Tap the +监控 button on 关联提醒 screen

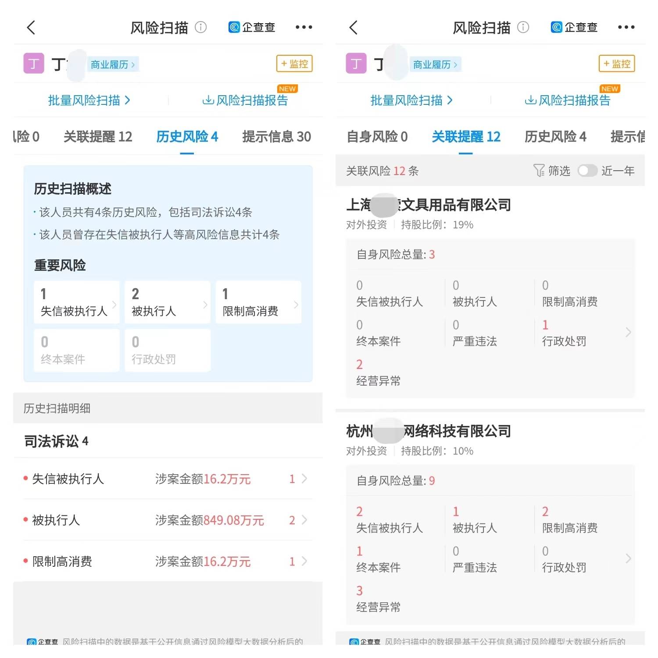pos(617,64)
